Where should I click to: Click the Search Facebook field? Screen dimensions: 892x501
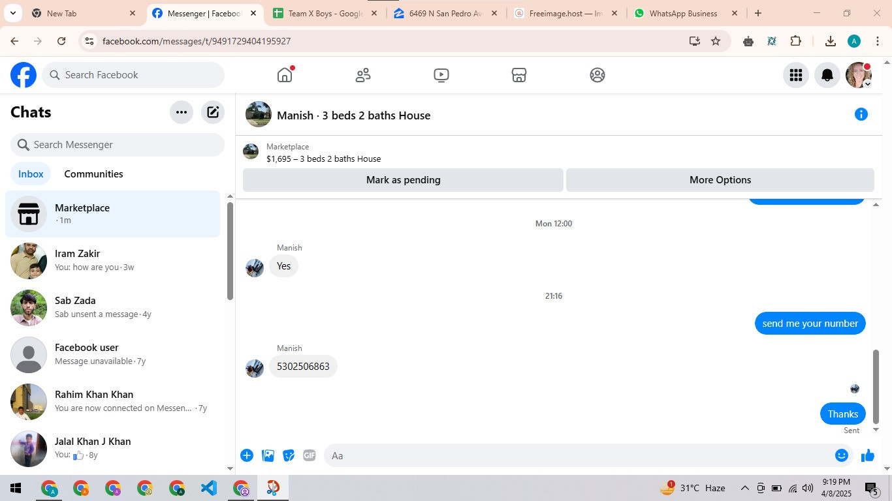pyautogui.click(x=133, y=75)
